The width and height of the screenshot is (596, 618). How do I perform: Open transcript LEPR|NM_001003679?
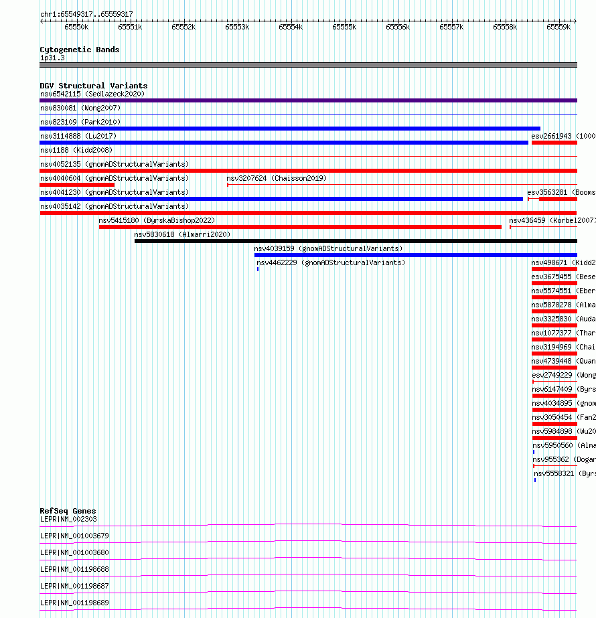pos(74,536)
